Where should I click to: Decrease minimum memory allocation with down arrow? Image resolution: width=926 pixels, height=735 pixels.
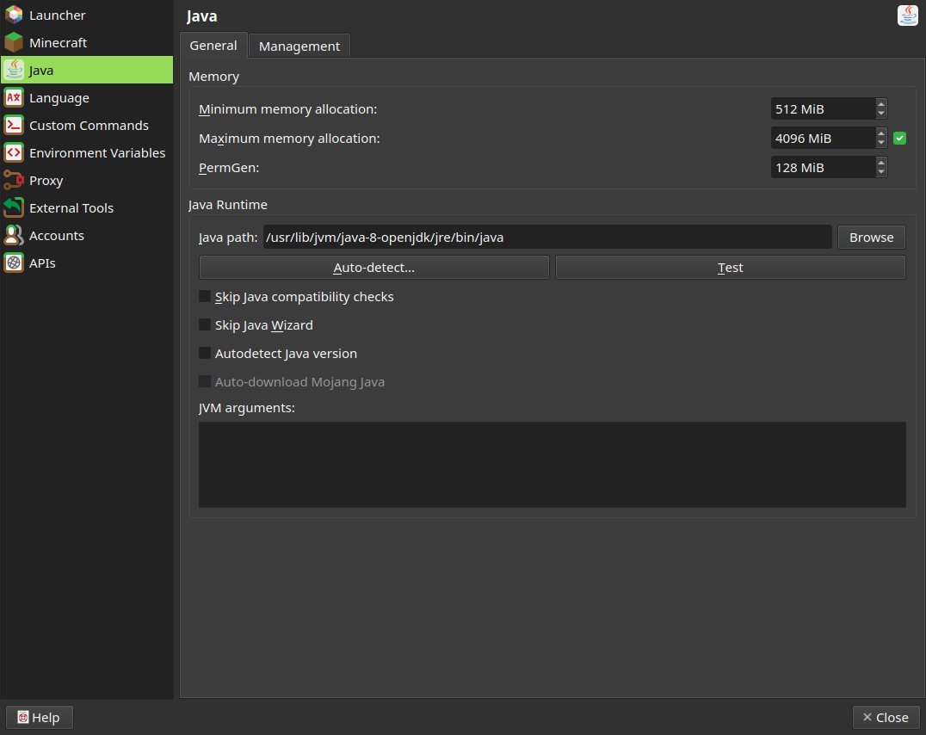point(881,114)
